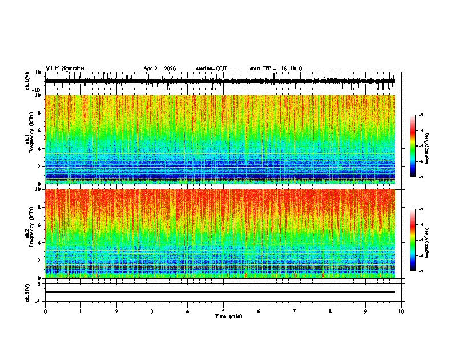452x349 pixels.
Task: Click the "-7" label on the ch.1 colorbar
Action: (x=421, y=177)
